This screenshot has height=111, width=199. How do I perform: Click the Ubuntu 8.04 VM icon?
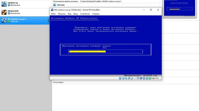pyautogui.click(x=4, y=12)
